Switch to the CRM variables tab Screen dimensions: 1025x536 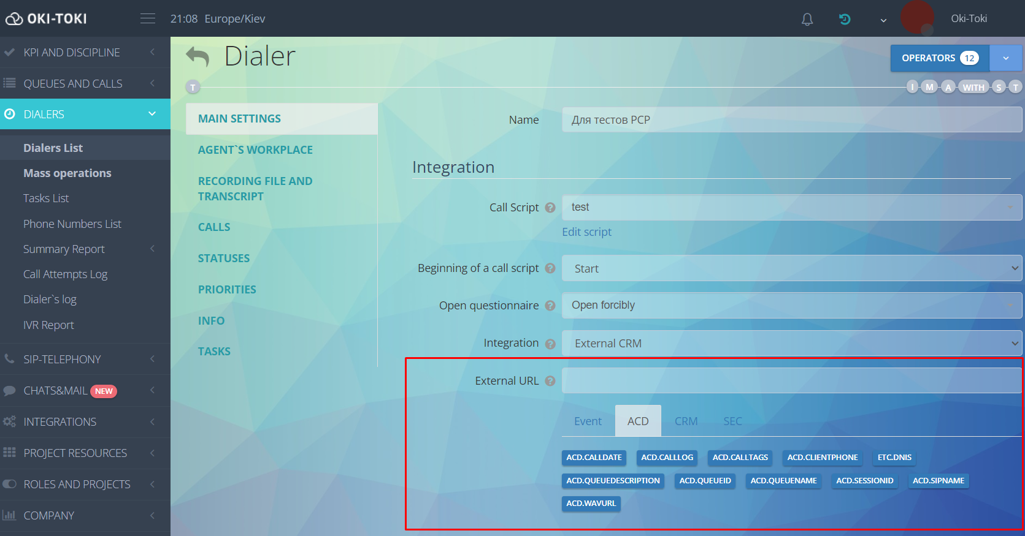tap(686, 421)
